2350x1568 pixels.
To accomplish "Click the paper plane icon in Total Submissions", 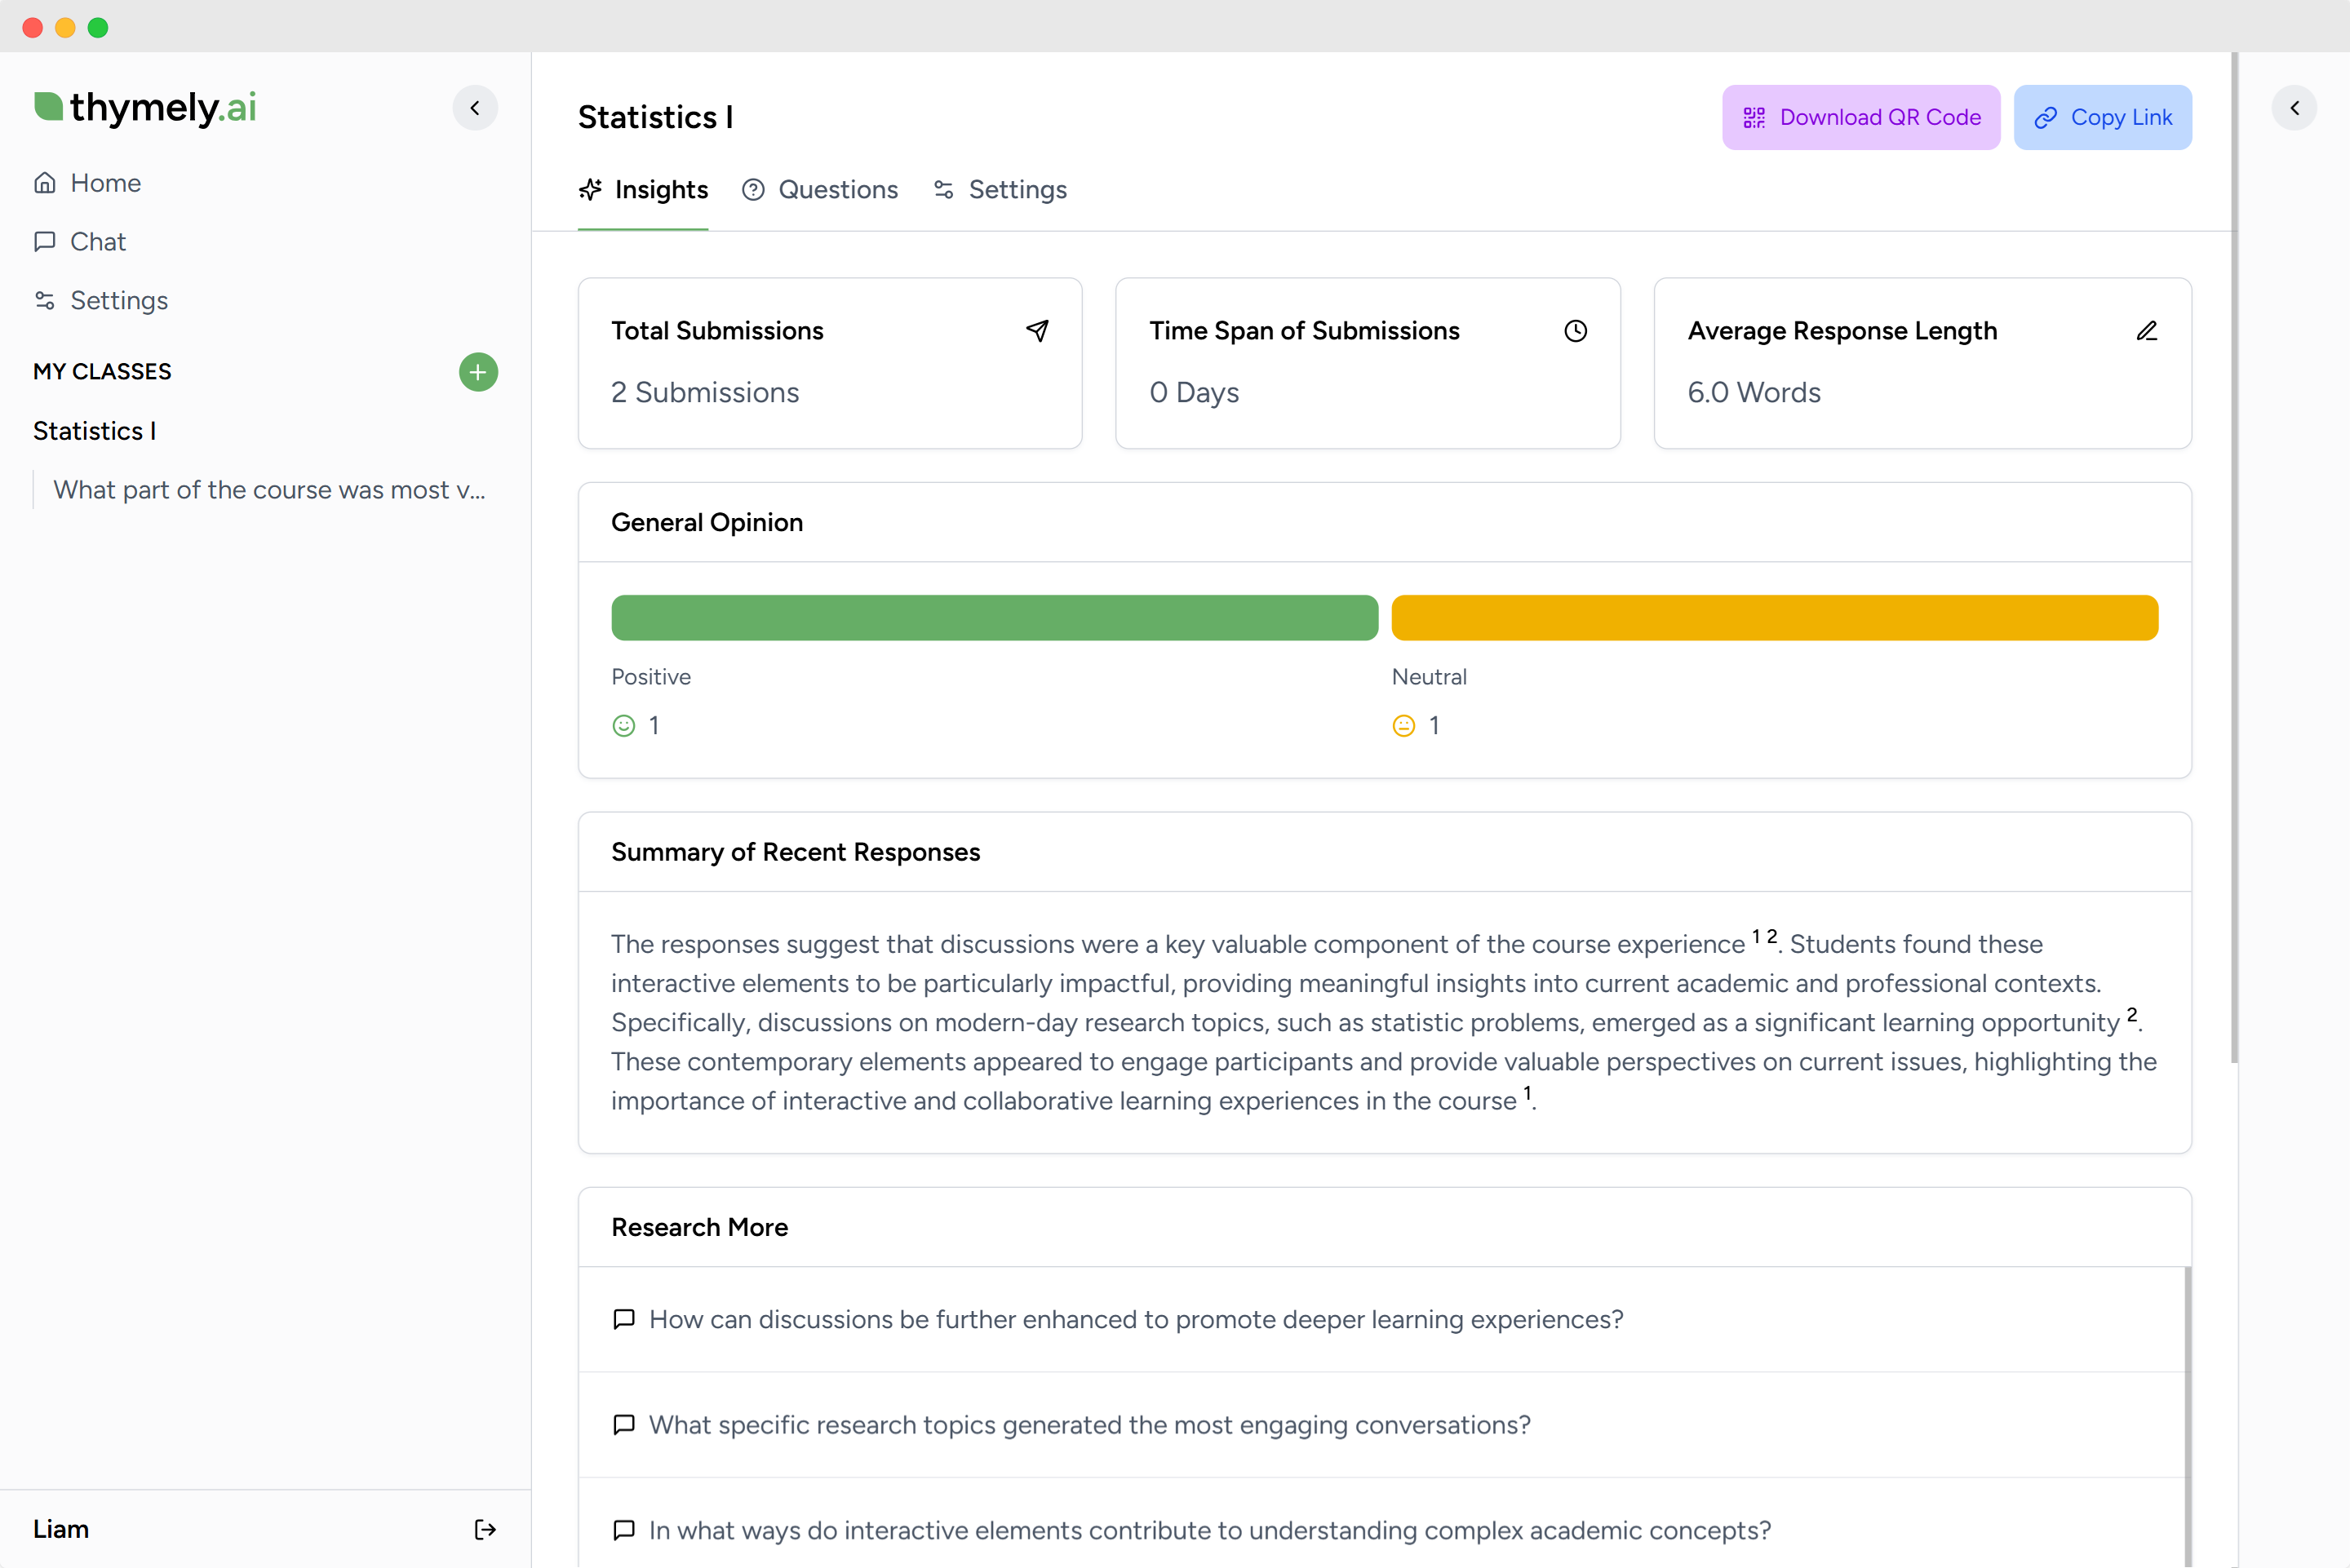I will click(1037, 331).
